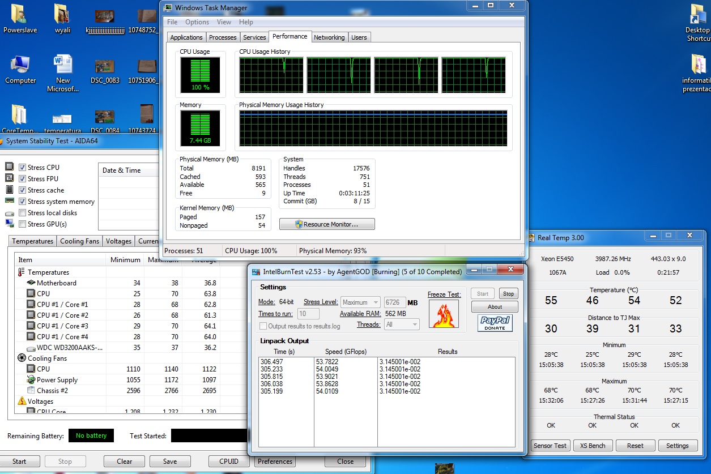Click the PayPal Donate icon in IntelBurnTest
Screen dimensions: 711x474
[495, 323]
